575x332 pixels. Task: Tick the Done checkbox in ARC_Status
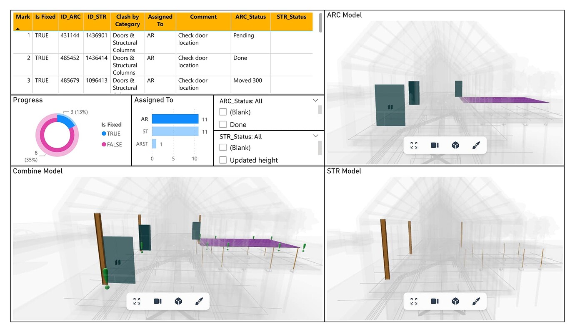[x=223, y=124]
